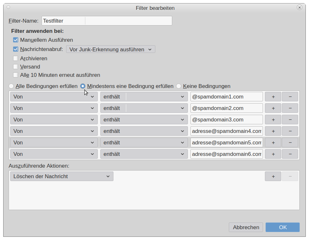Remove the adresse@spamdomain4.com condition row
The height and width of the screenshot is (240, 309).
(x=290, y=131)
